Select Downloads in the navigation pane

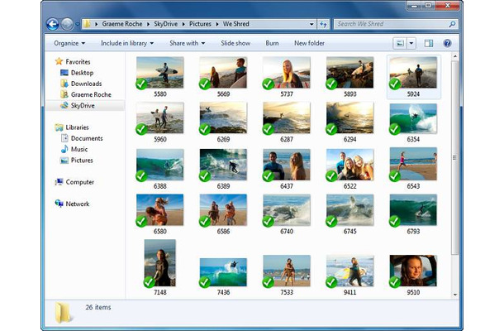click(86, 84)
